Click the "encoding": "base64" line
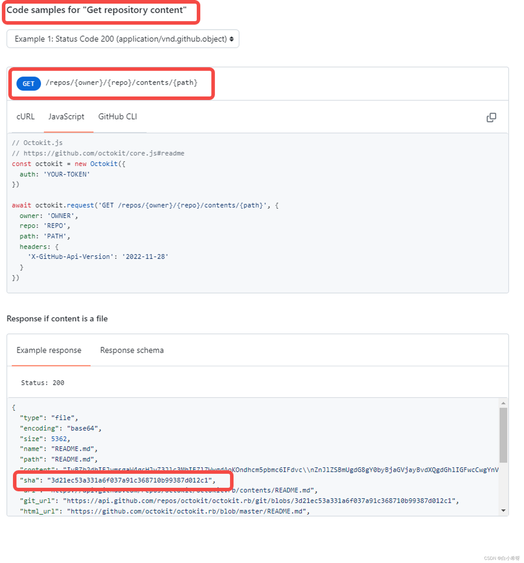Viewport: 524px width, 563px height. click(x=61, y=428)
